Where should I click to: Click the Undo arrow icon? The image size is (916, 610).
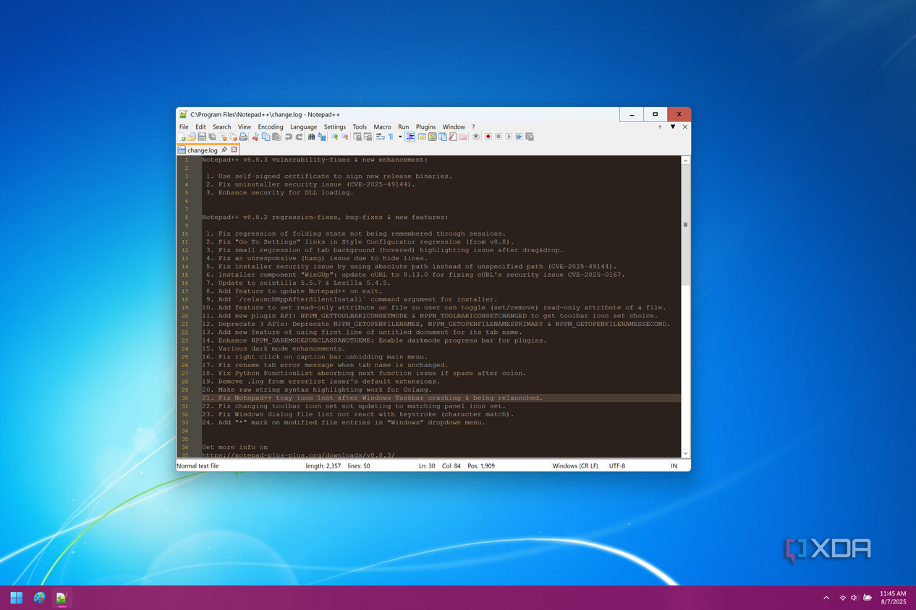point(289,137)
